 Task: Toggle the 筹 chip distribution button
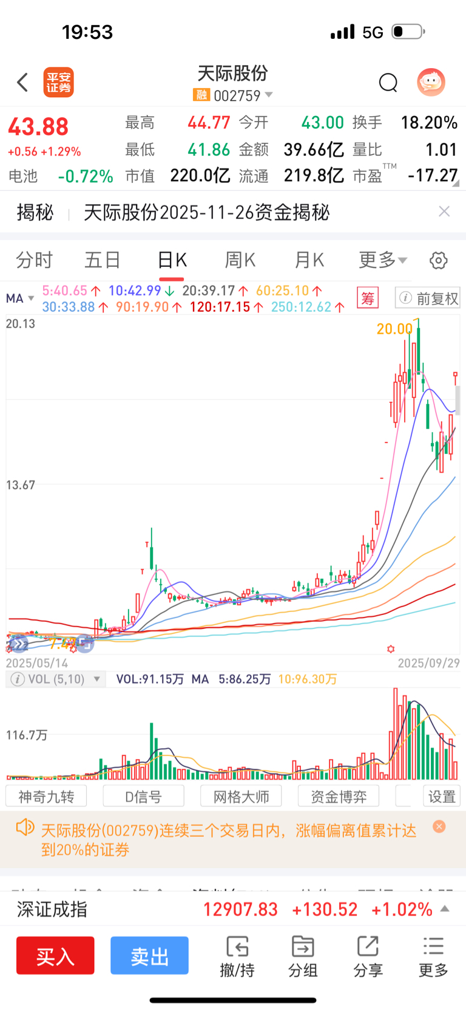pos(368,298)
